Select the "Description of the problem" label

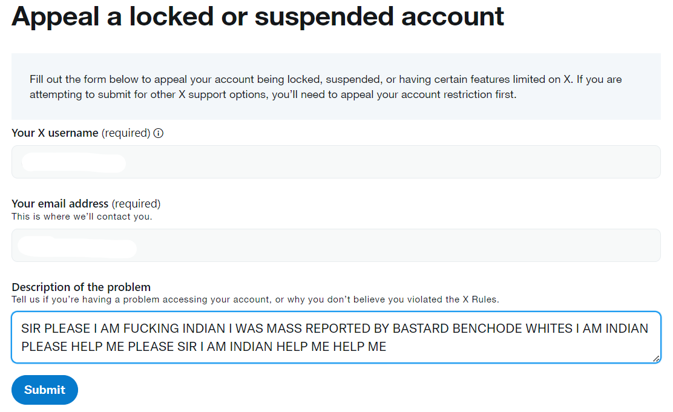[x=81, y=287]
